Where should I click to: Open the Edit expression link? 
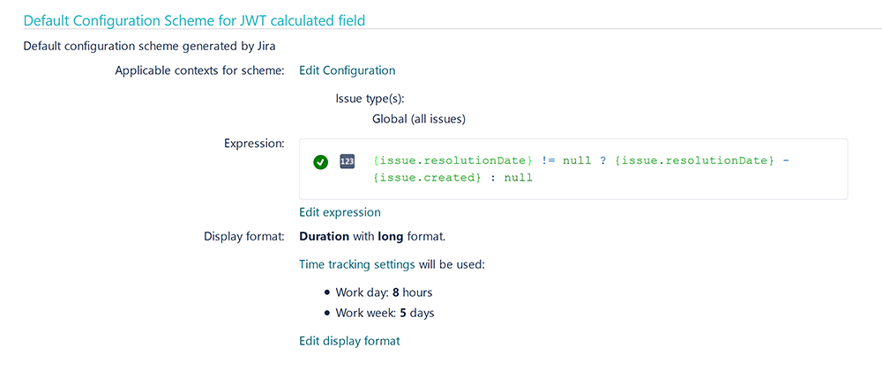340,212
